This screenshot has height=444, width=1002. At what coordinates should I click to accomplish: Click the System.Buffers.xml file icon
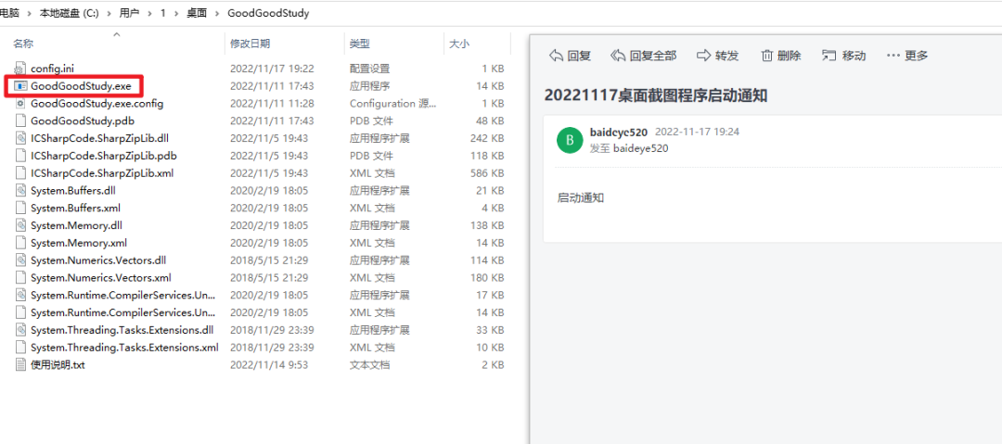[19, 208]
